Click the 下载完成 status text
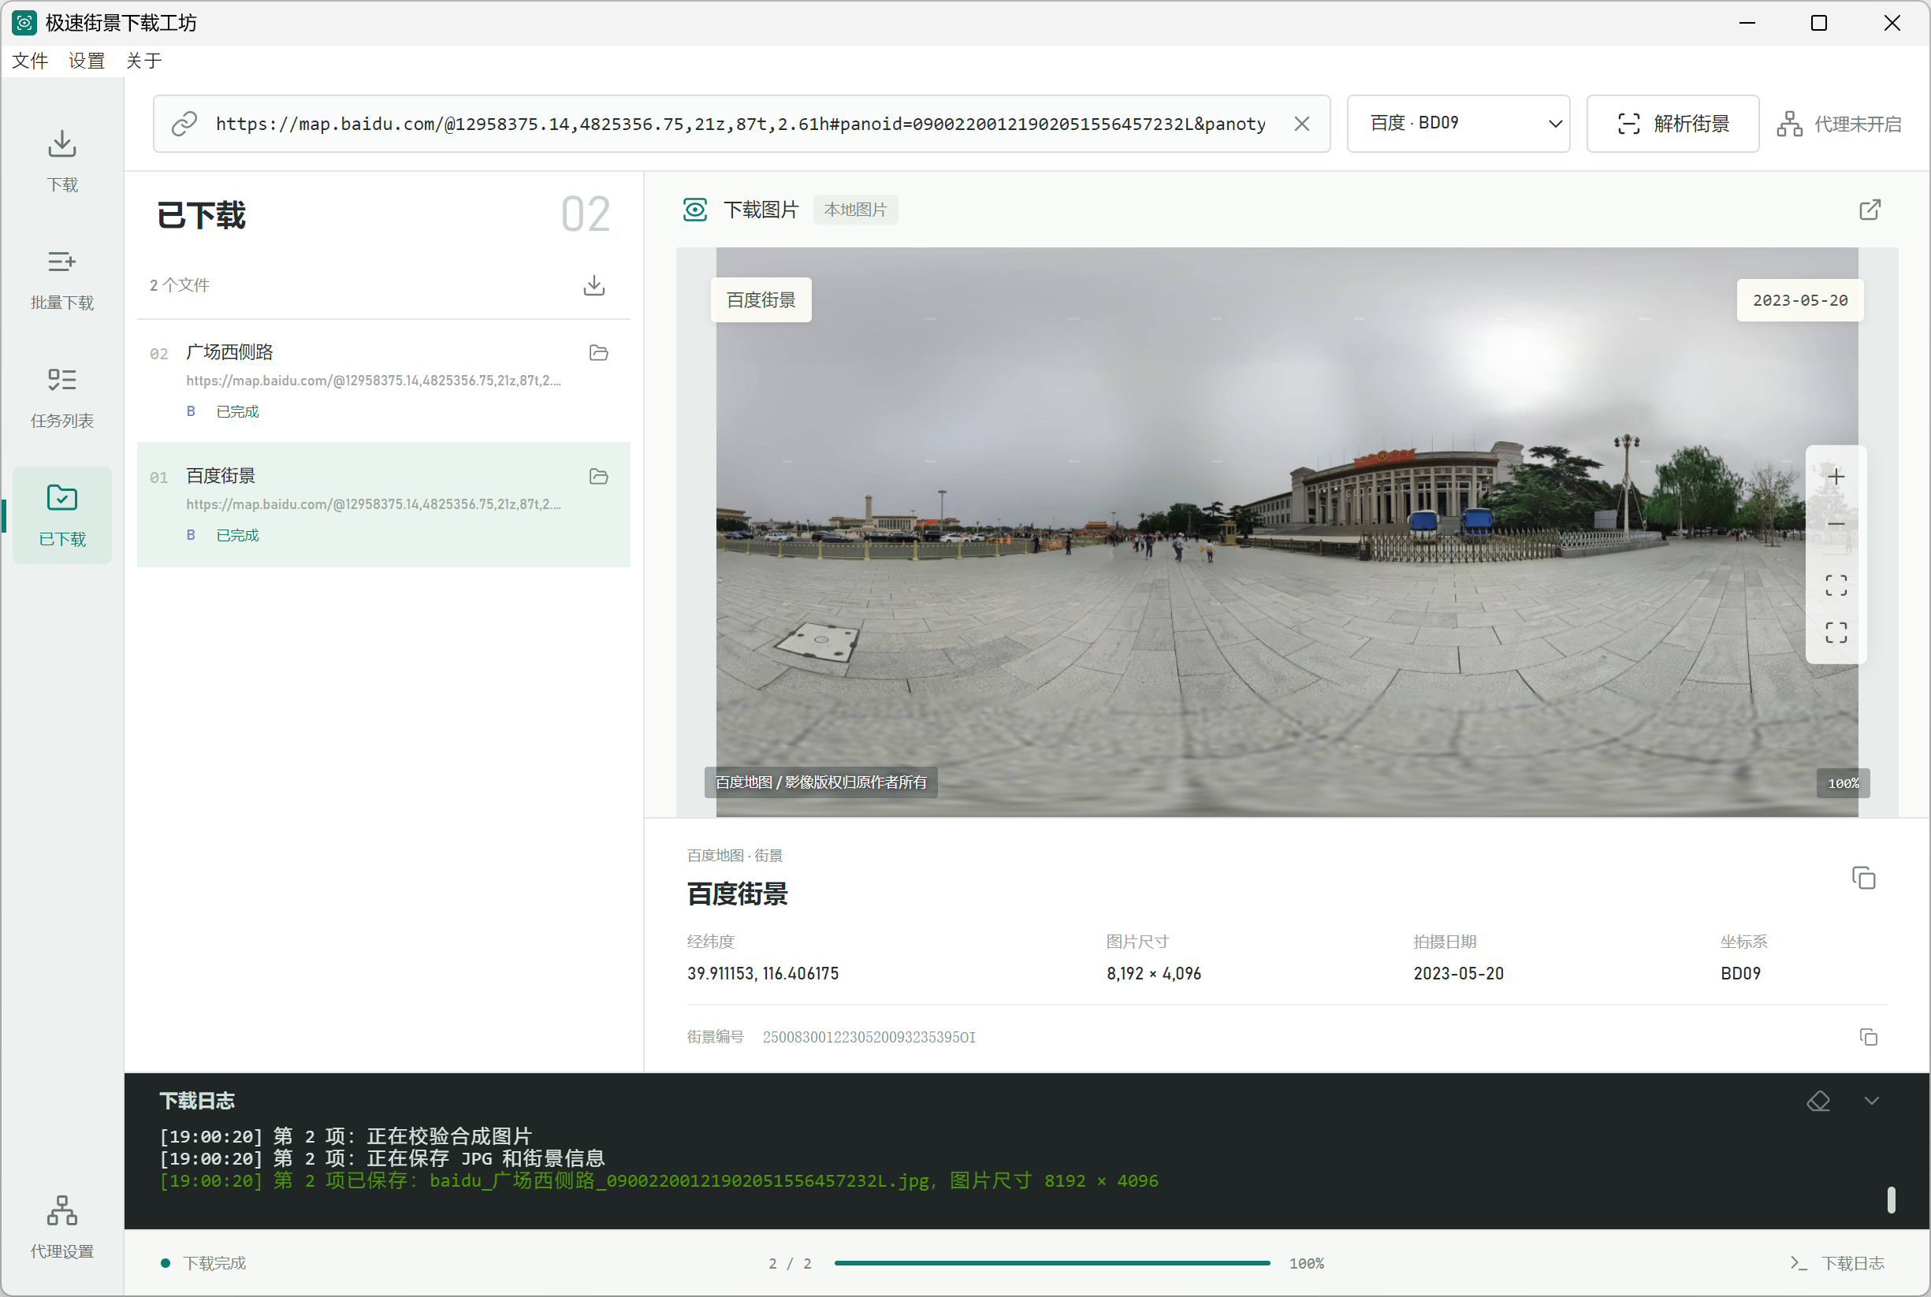The height and width of the screenshot is (1297, 1931). click(214, 1263)
